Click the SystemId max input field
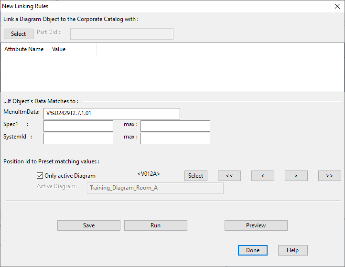 [x=175, y=139]
